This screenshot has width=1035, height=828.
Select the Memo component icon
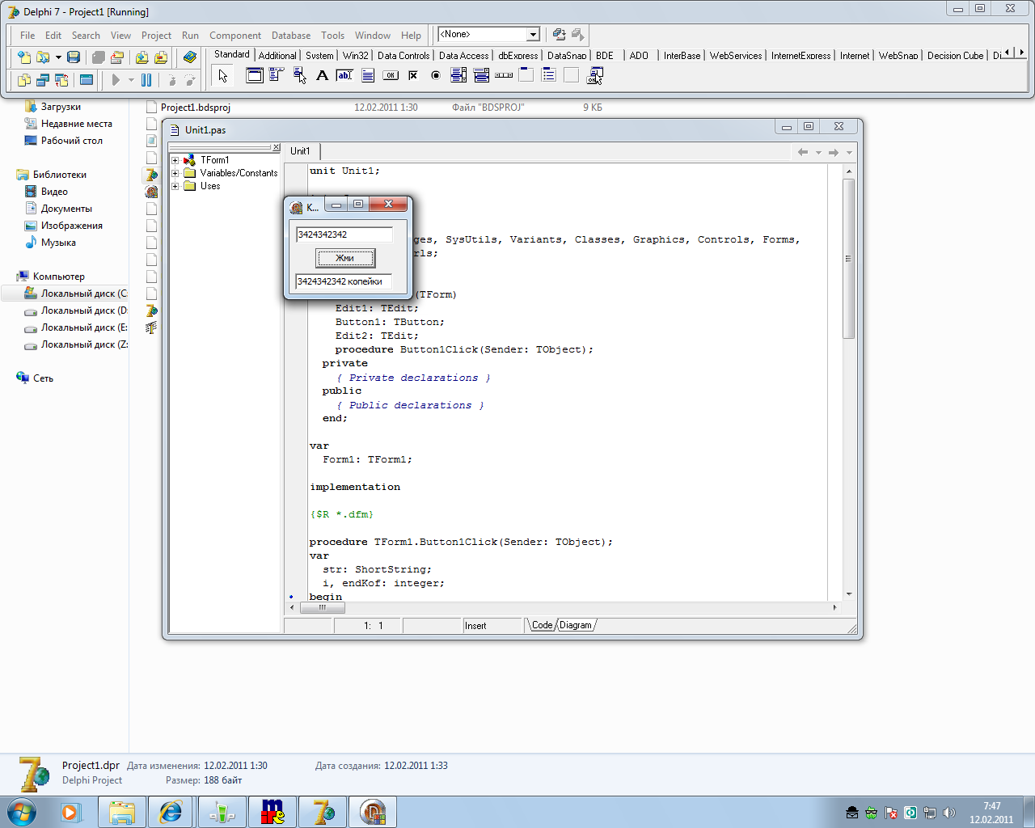point(368,76)
